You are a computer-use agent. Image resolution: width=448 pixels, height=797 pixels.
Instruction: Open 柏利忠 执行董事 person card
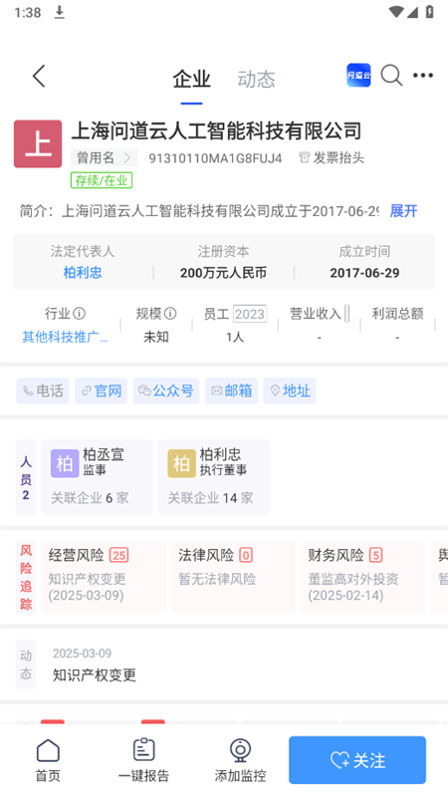coord(214,478)
